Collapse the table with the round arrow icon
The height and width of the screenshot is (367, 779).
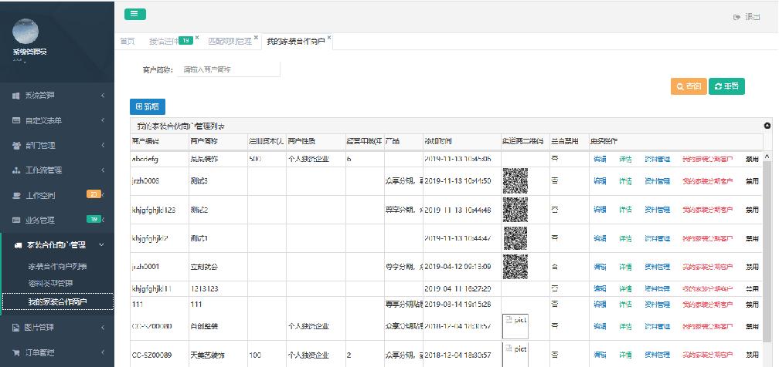tap(767, 126)
